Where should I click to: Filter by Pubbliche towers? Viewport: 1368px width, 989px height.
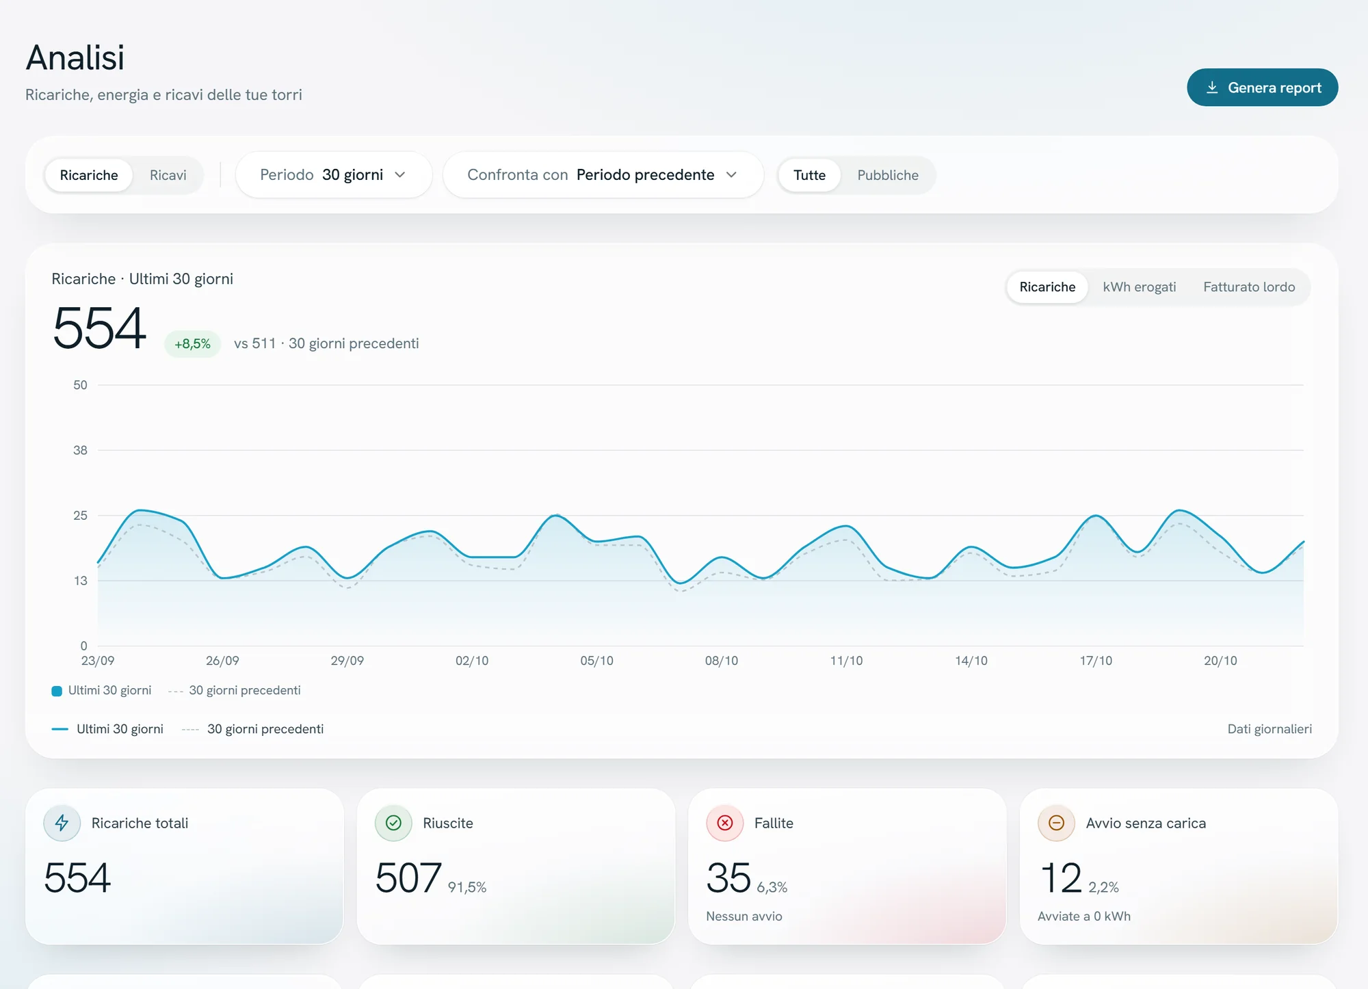click(888, 175)
